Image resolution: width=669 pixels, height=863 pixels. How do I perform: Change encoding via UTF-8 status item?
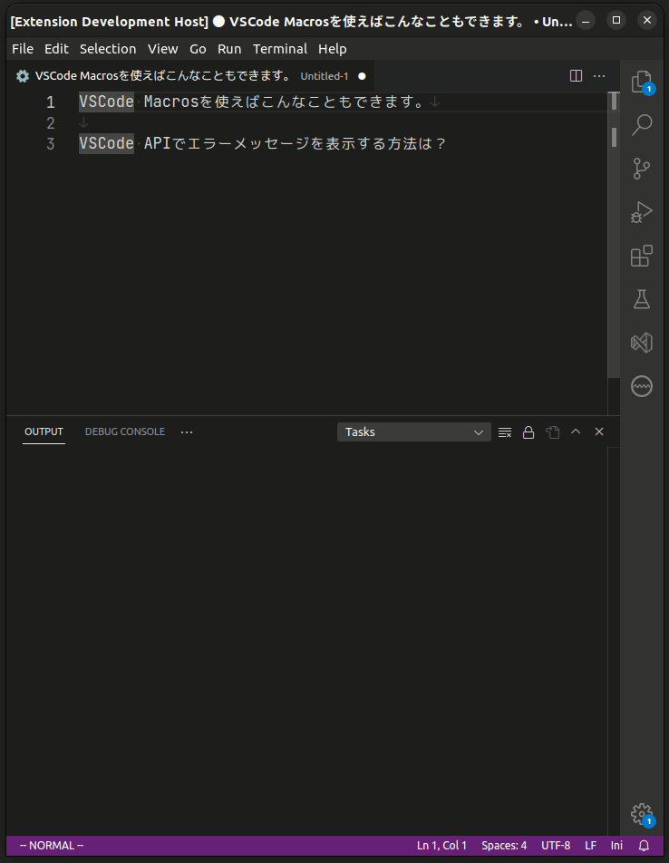(556, 846)
